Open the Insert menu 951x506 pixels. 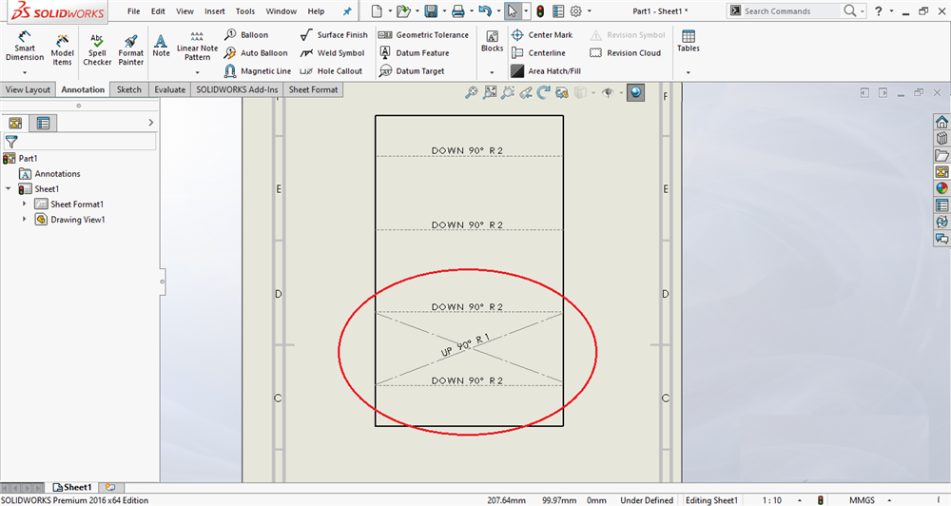tap(215, 10)
